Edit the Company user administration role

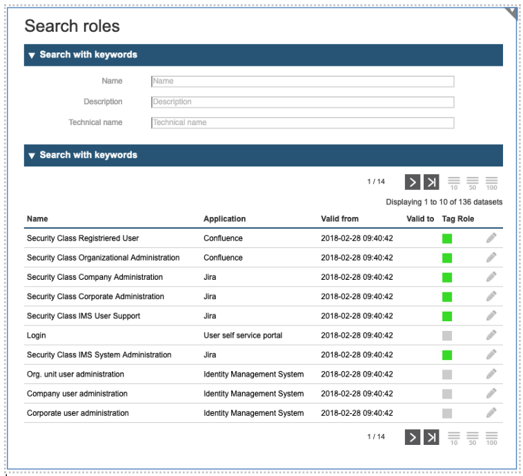491,393
